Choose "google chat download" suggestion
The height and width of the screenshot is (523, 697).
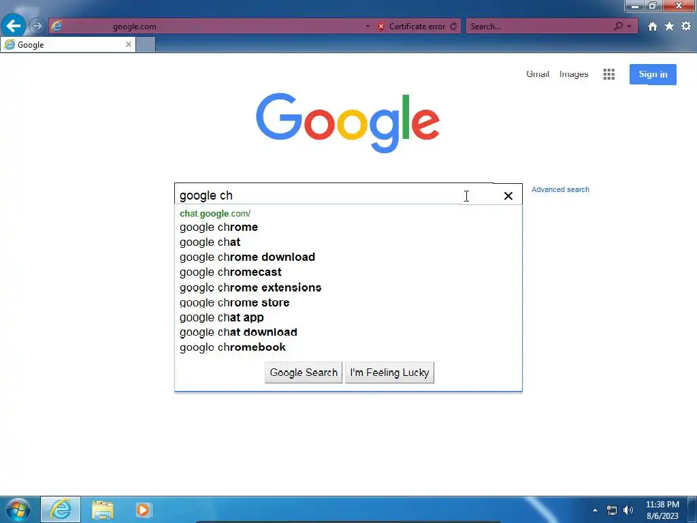[x=238, y=332]
